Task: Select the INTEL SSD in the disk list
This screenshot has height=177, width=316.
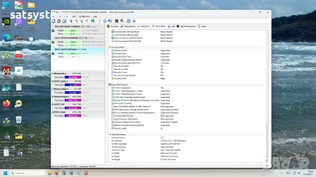Action: 78,53
